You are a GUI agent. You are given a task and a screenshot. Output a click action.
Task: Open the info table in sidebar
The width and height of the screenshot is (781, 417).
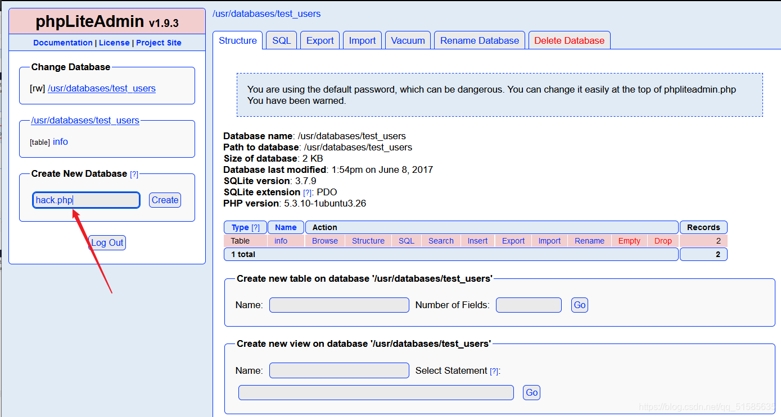60,142
